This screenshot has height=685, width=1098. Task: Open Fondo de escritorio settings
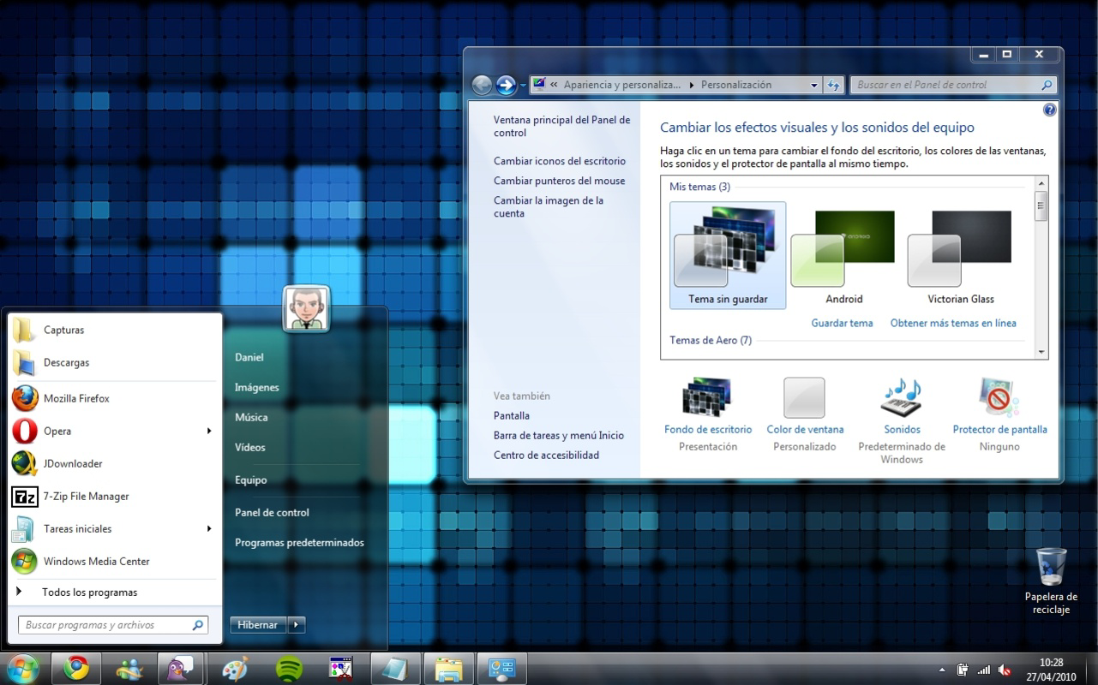click(x=707, y=398)
